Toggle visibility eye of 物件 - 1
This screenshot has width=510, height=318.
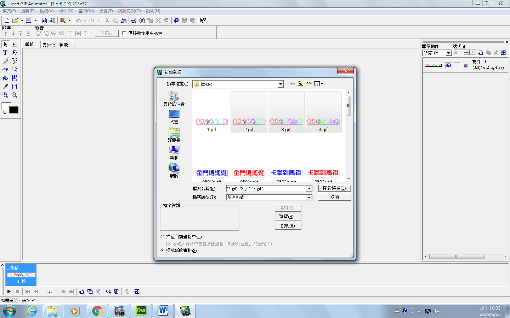click(448, 65)
